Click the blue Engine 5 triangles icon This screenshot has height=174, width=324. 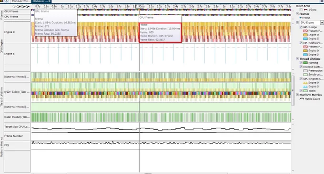click(305, 87)
